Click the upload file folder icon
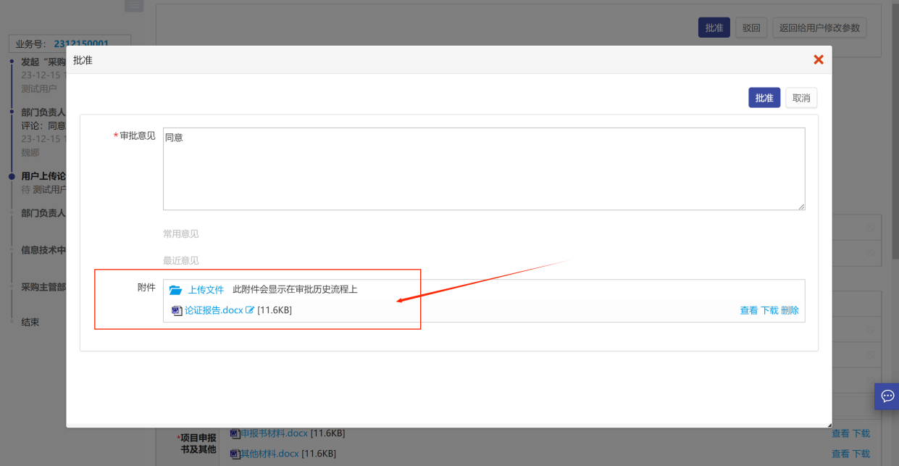 click(175, 290)
